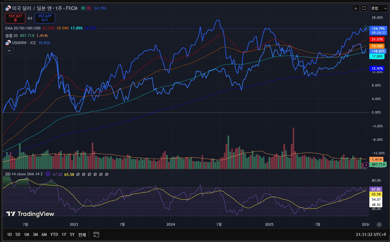Viewport: 390px width, 242px height.
Task: Select the 1Y time range
Action: pyautogui.click(x=64, y=235)
